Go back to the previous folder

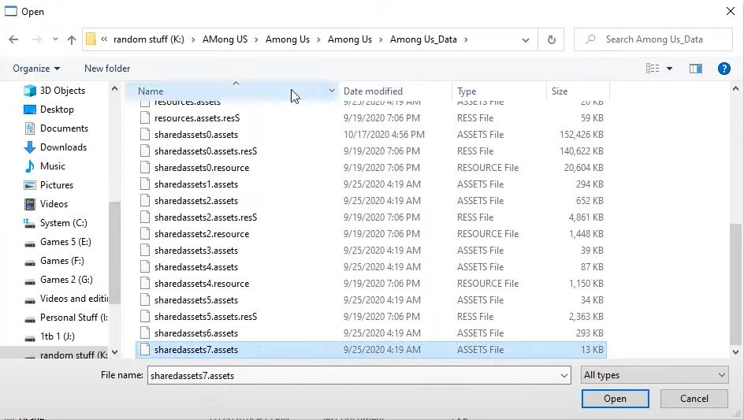[13, 39]
